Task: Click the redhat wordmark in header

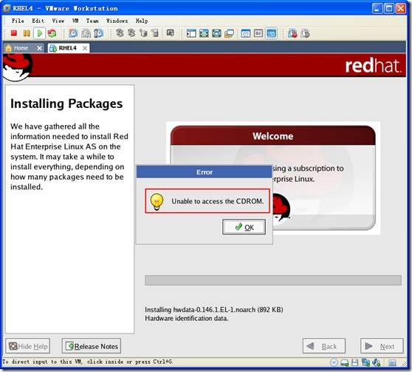Action: point(374,66)
